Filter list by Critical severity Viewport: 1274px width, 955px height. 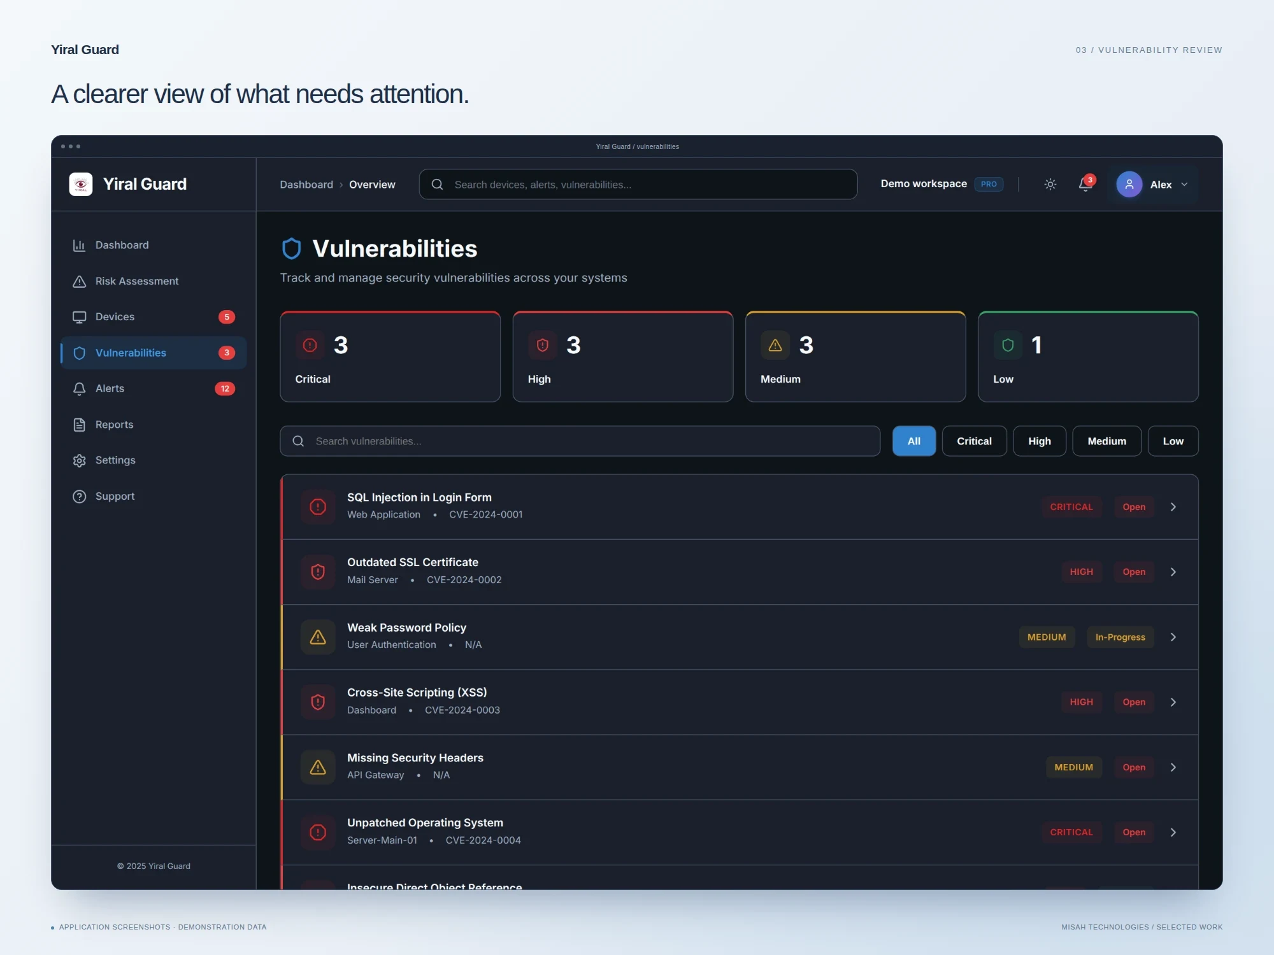(x=974, y=441)
